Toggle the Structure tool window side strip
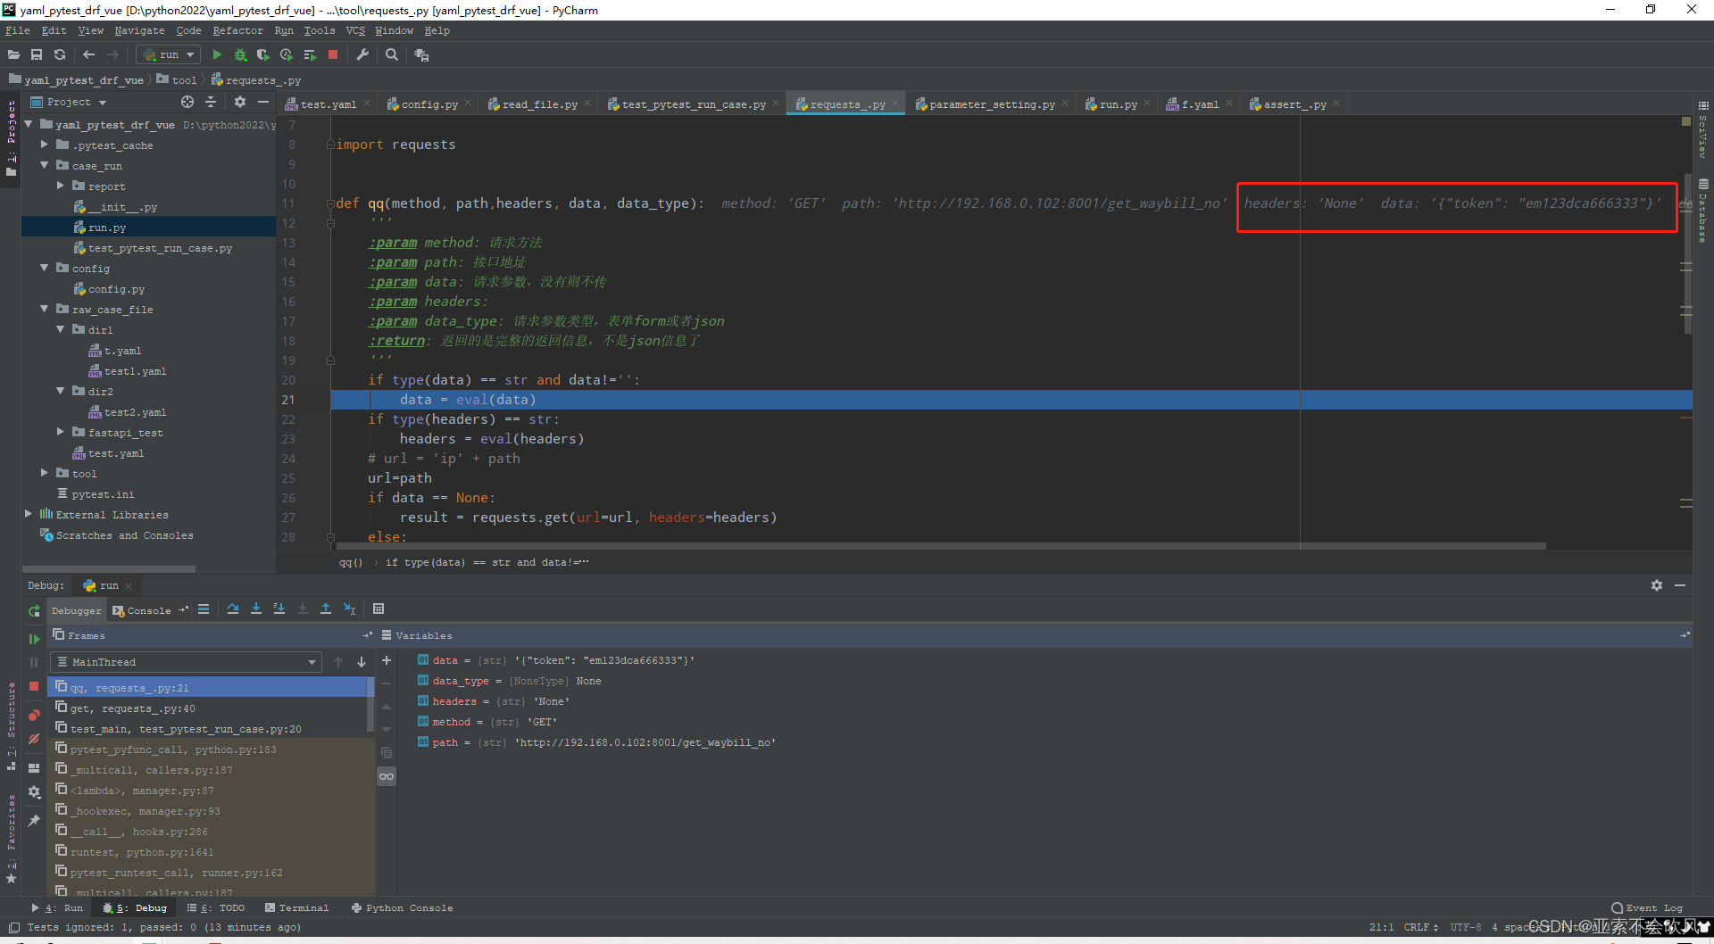Screen dimensions: 1714x944 pos(11,727)
